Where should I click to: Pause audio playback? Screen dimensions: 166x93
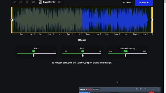click(82, 40)
